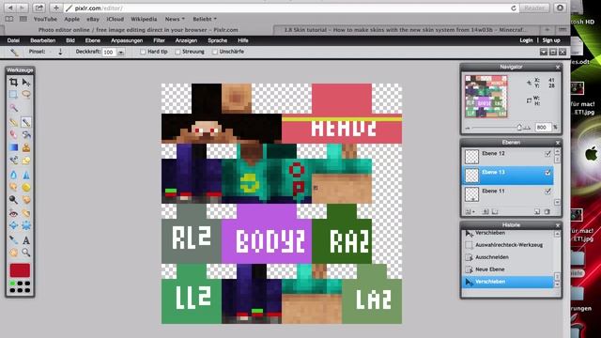Select the Paint Bucket tool

26,134
